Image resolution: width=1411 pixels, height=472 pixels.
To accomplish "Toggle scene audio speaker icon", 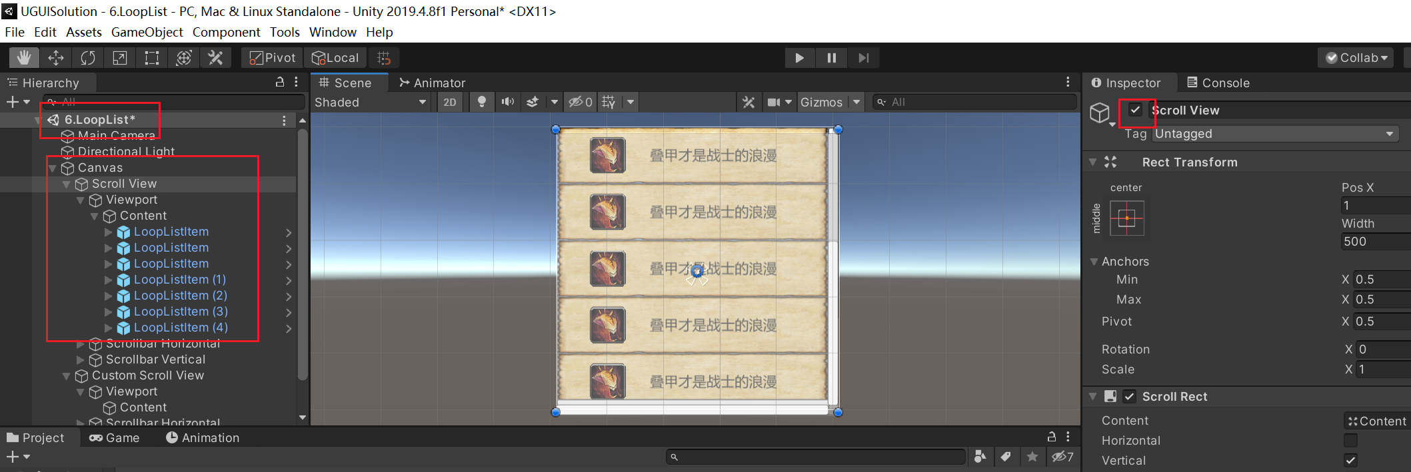I will click(x=508, y=102).
